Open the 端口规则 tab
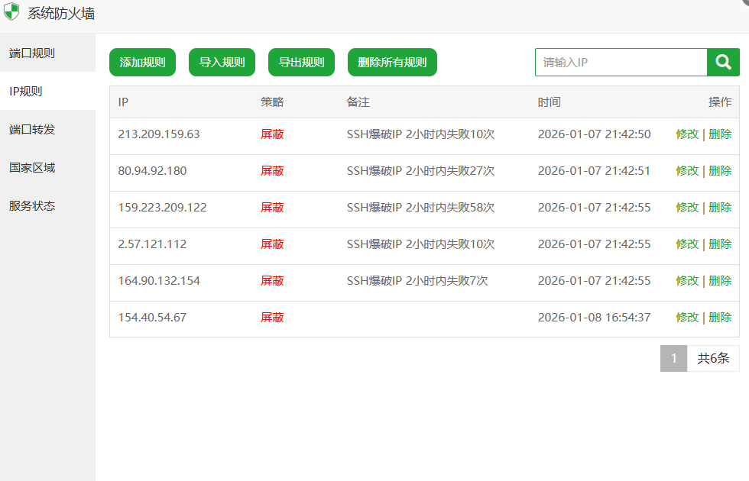 [32, 53]
